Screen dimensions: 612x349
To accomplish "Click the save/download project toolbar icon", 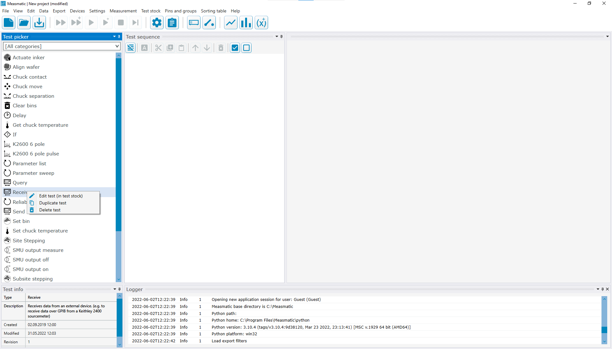I will (39, 23).
